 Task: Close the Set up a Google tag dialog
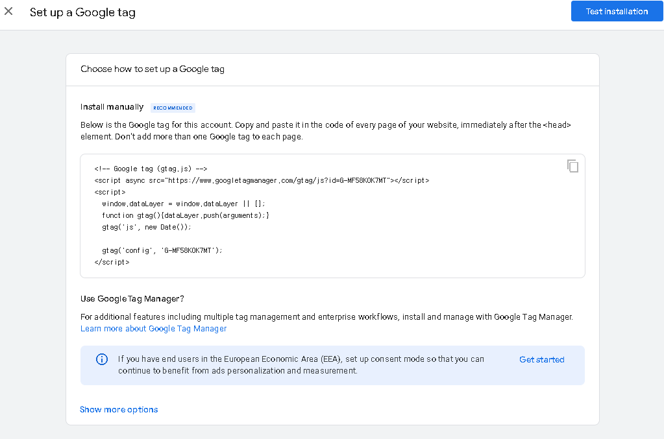(x=8, y=11)
